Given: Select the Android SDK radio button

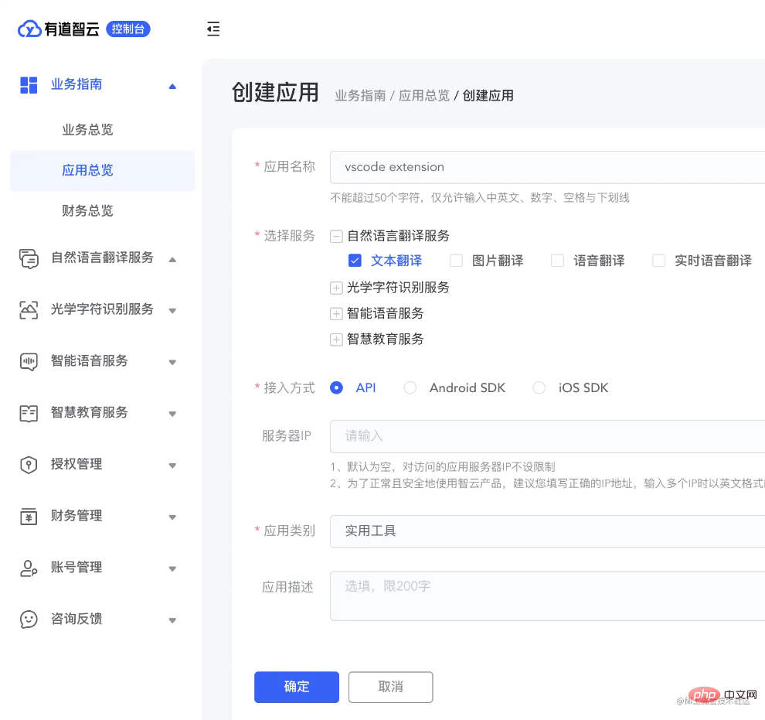Looking at the screenshot, I should click(410, 388).
